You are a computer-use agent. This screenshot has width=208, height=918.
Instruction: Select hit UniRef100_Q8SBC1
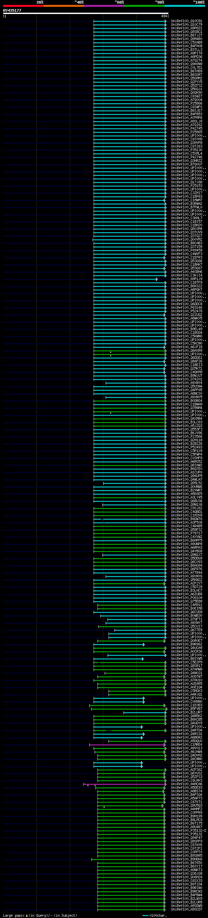pyautogui.click(x=186, y=32)
